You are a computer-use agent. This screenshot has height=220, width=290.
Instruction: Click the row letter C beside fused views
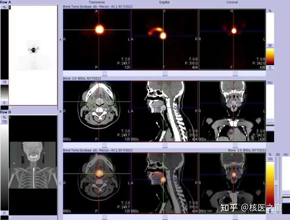pos(60,183)
